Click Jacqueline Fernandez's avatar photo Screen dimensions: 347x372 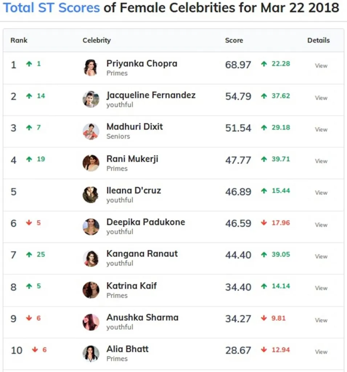tap(91, 99)
